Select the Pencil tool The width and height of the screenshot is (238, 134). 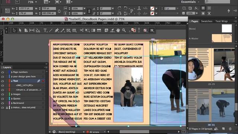tap(62, 31)
